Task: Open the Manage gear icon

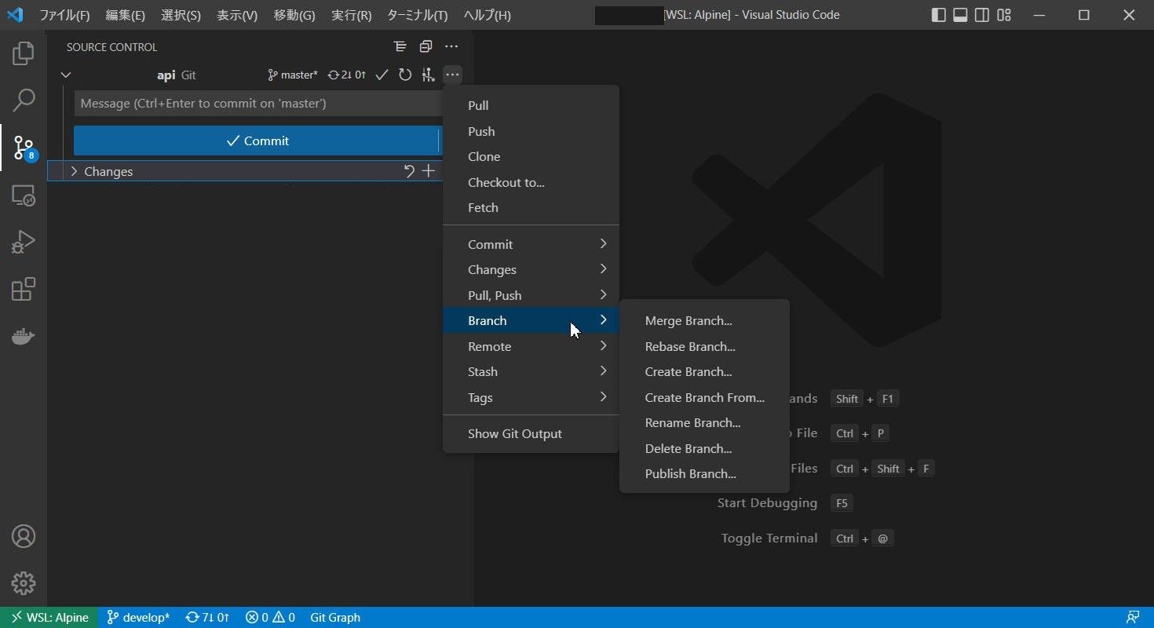Action: 24,583
